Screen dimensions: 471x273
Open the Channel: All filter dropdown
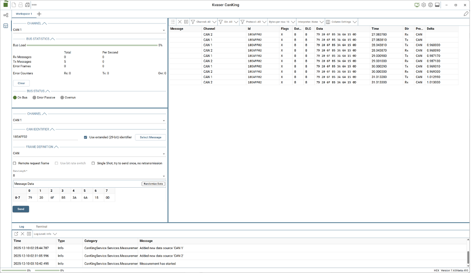[x=203, y=22]
